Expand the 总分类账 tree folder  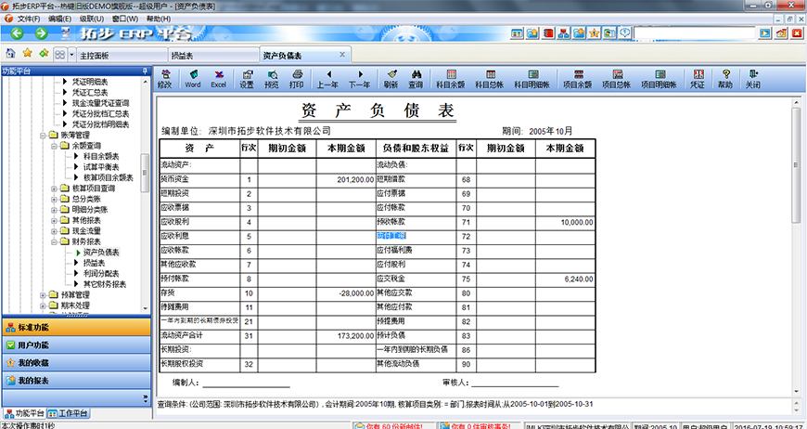(54, 198)
